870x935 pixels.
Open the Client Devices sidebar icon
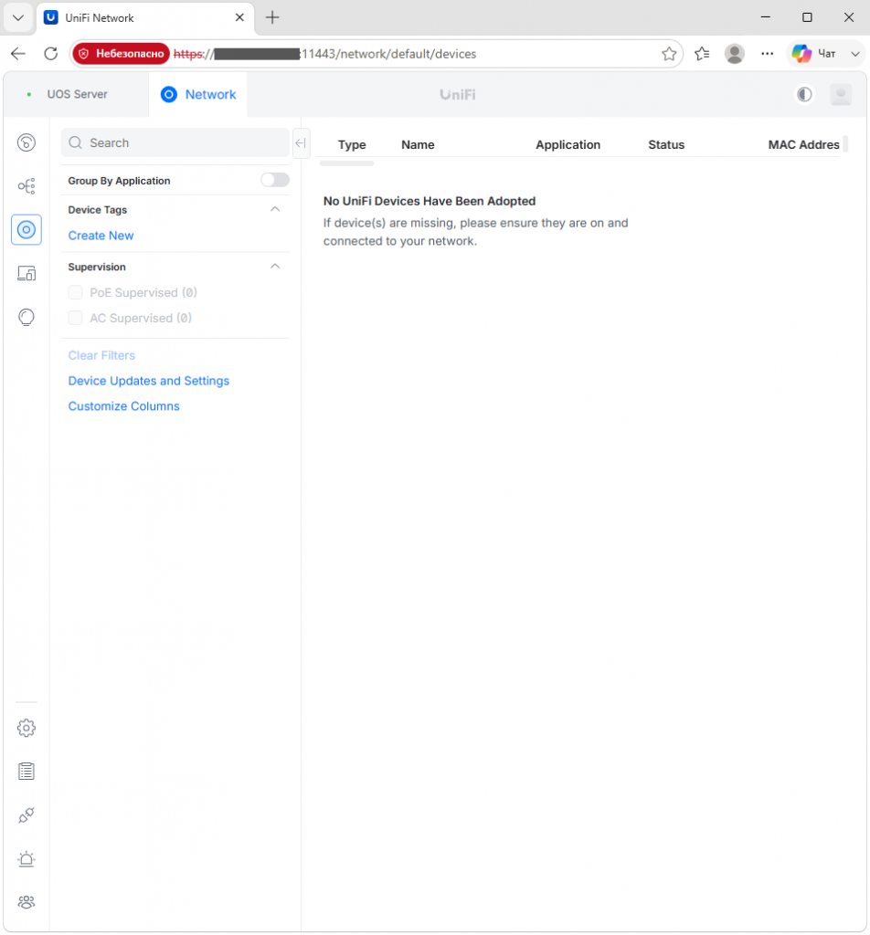27,273
